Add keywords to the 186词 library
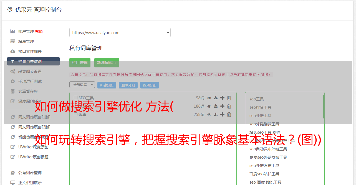The height and width of the screenshot is (185, 356). pyautogui.click(x=222, y=106)
